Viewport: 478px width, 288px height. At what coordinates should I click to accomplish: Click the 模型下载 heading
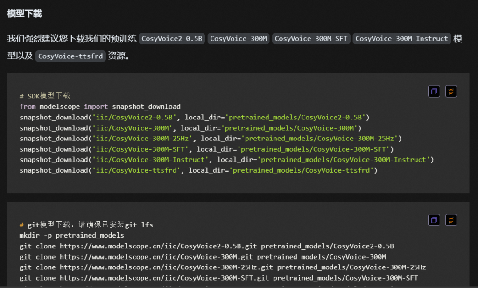coord(24,14)
